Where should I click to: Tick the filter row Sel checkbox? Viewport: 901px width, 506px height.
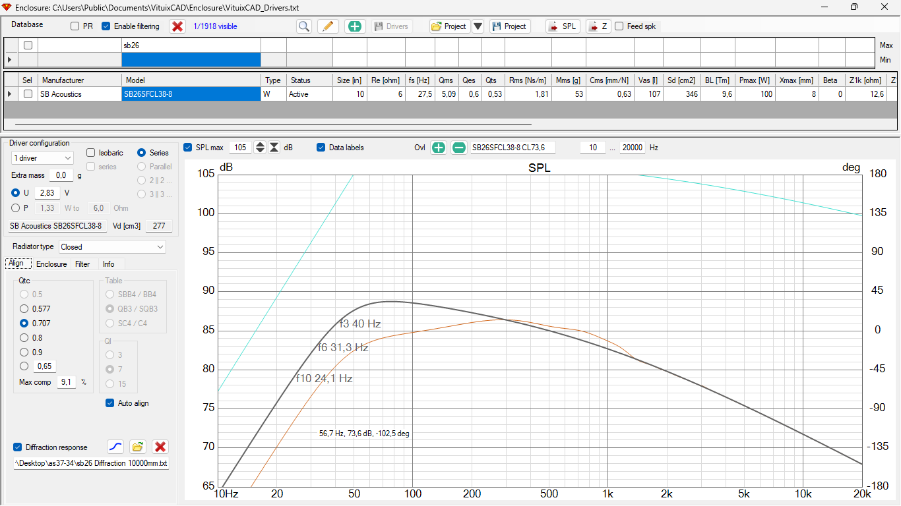coord(28,45)
